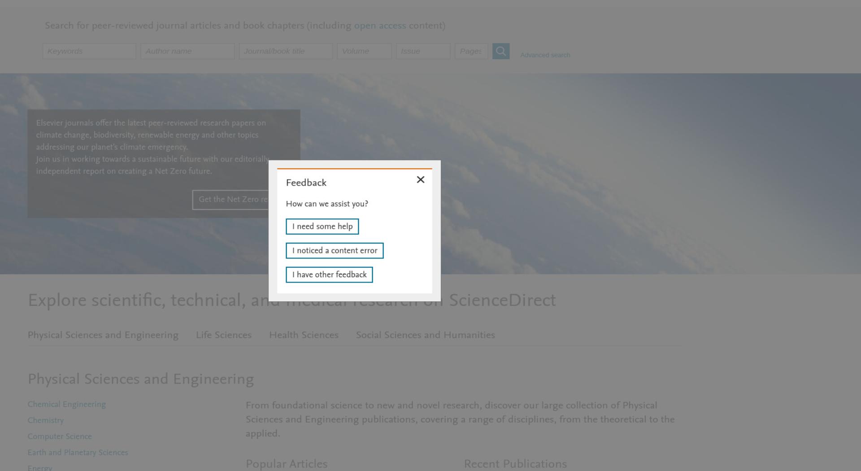Go to the Chemistry subject link
The width and height of the screenshot is (861, 471).
[46, 420]
